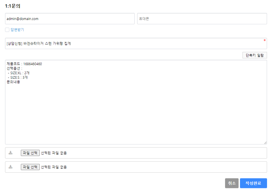
Task: Click the SIZE:XL : 2개 line
Action: click(x=19, y=73)
